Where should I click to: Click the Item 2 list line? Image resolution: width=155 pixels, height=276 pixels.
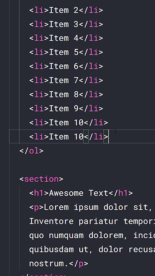click(66, 10)
